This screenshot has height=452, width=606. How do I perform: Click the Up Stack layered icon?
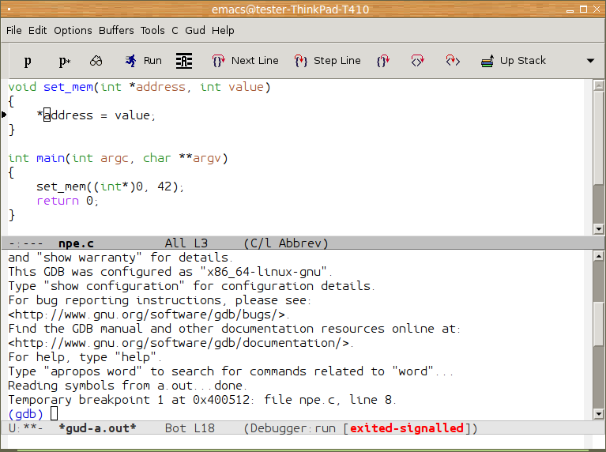click(x=487, y=61)
